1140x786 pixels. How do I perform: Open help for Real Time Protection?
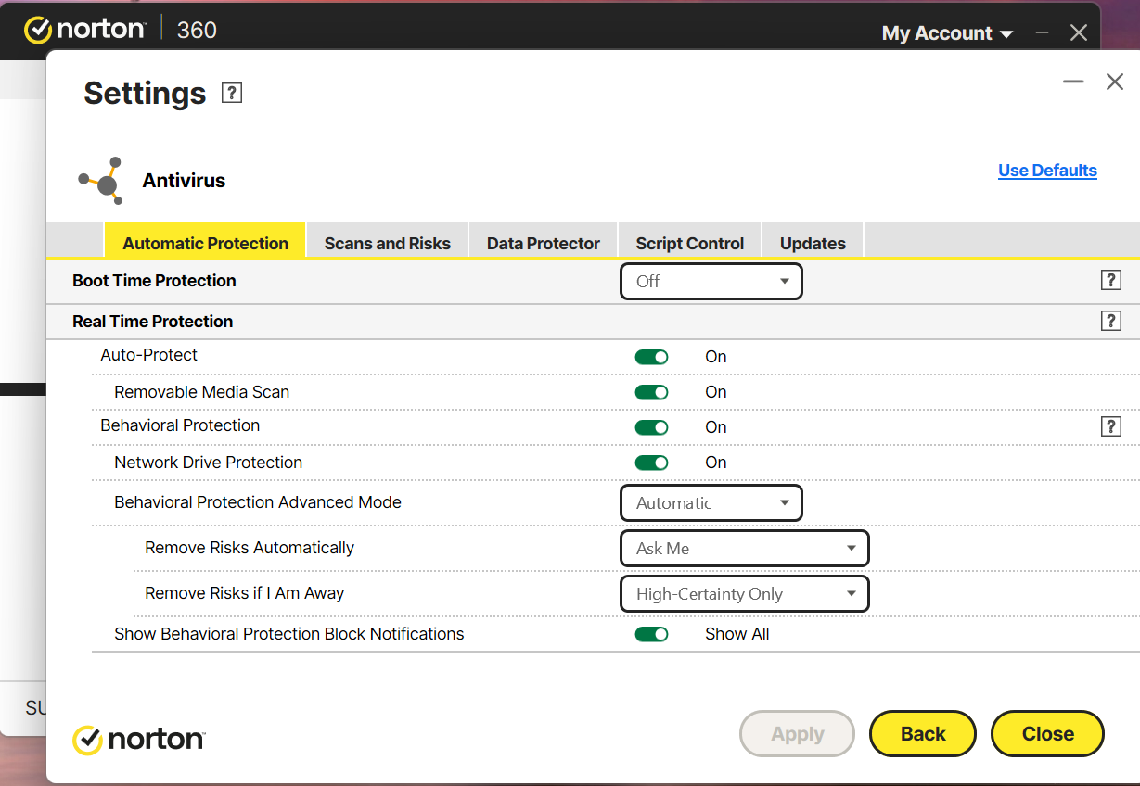1110,322
